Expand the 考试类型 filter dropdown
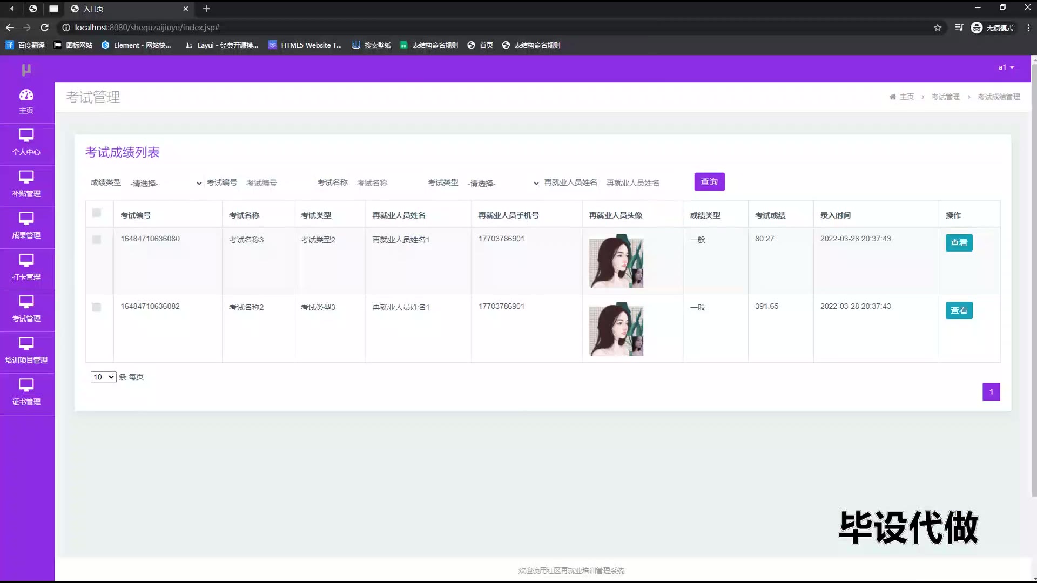This screenshot has height=583, width=1037. (x=503, y=183)
